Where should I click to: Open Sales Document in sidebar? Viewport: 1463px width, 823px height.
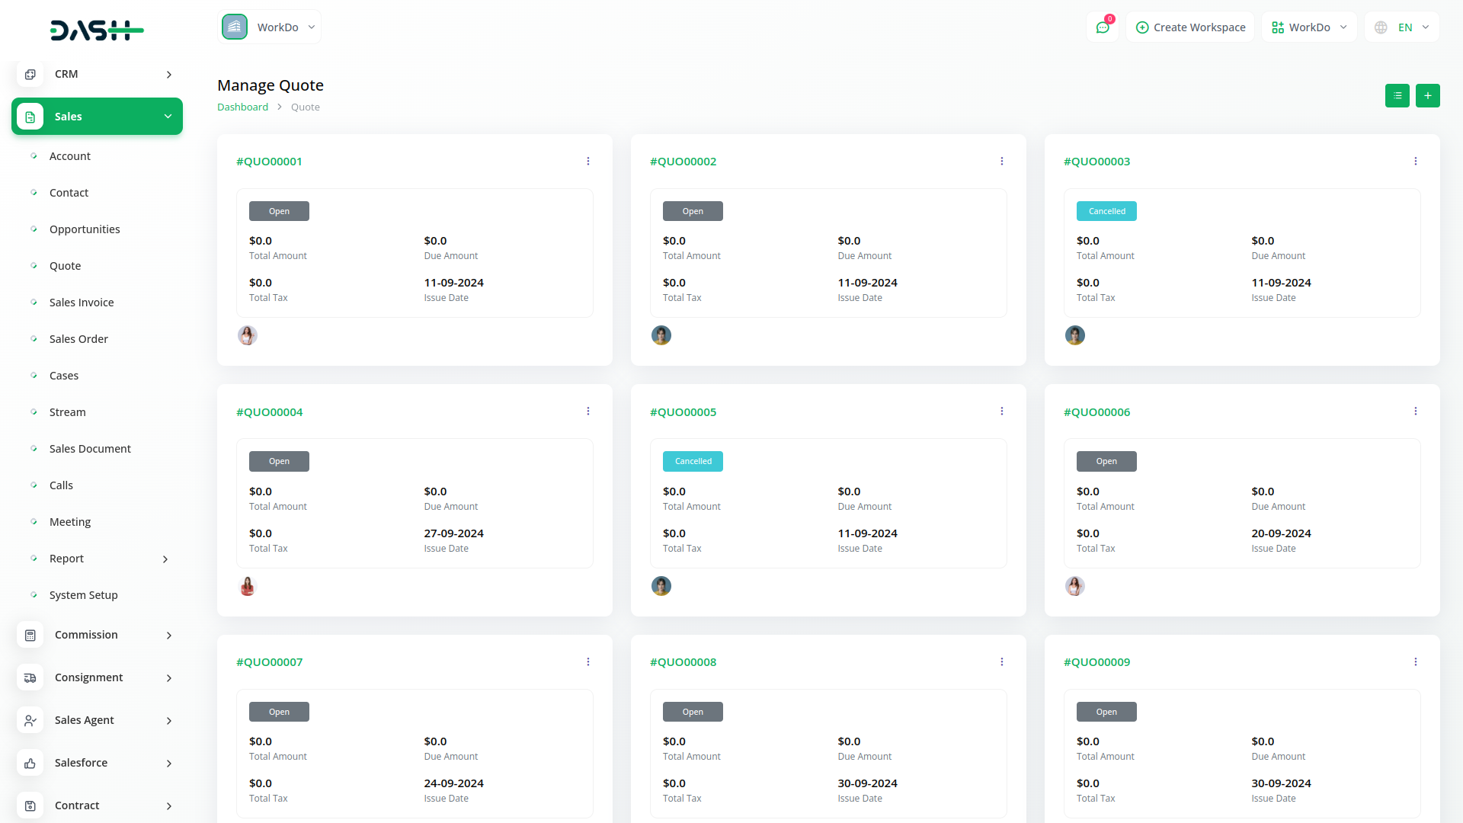click(x=90, y=449)
